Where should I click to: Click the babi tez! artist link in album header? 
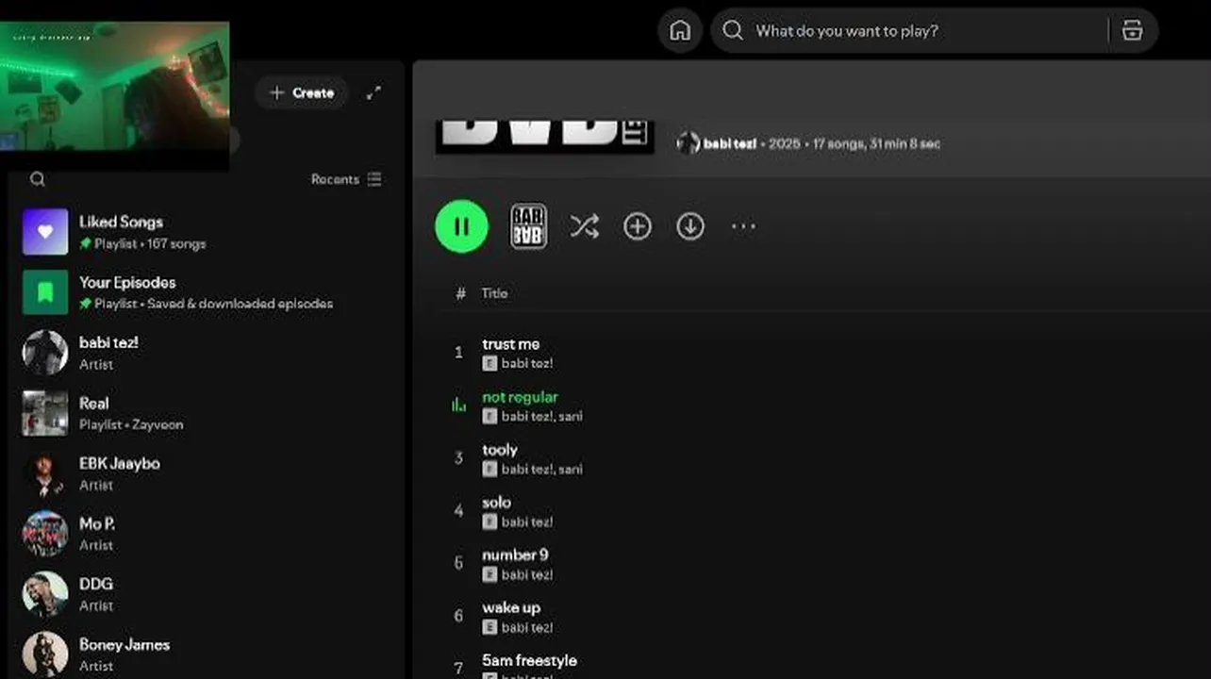730,143
